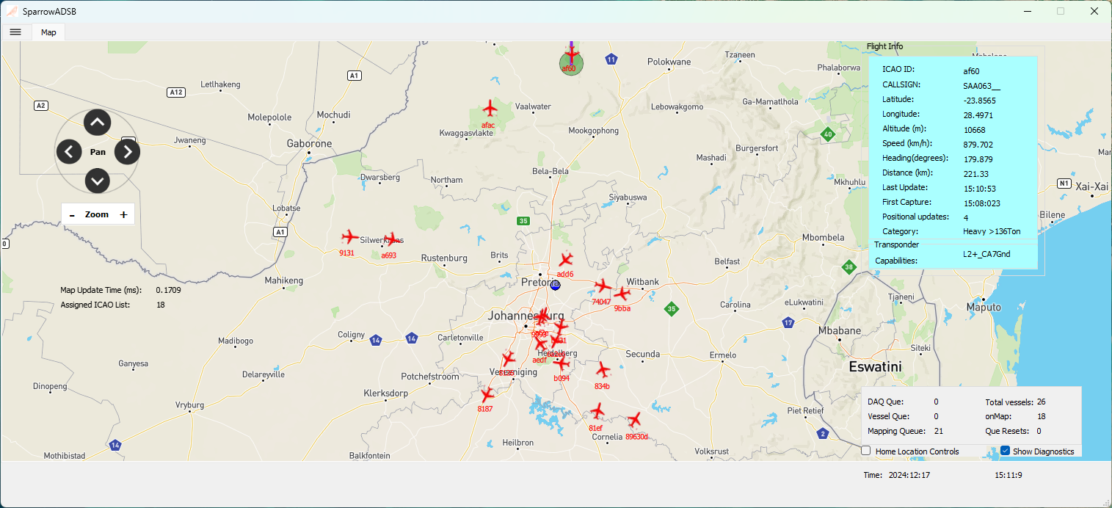Screen dimensions: 1112x508
Task: Zoom in with the plus button
Action: [123, 215]
